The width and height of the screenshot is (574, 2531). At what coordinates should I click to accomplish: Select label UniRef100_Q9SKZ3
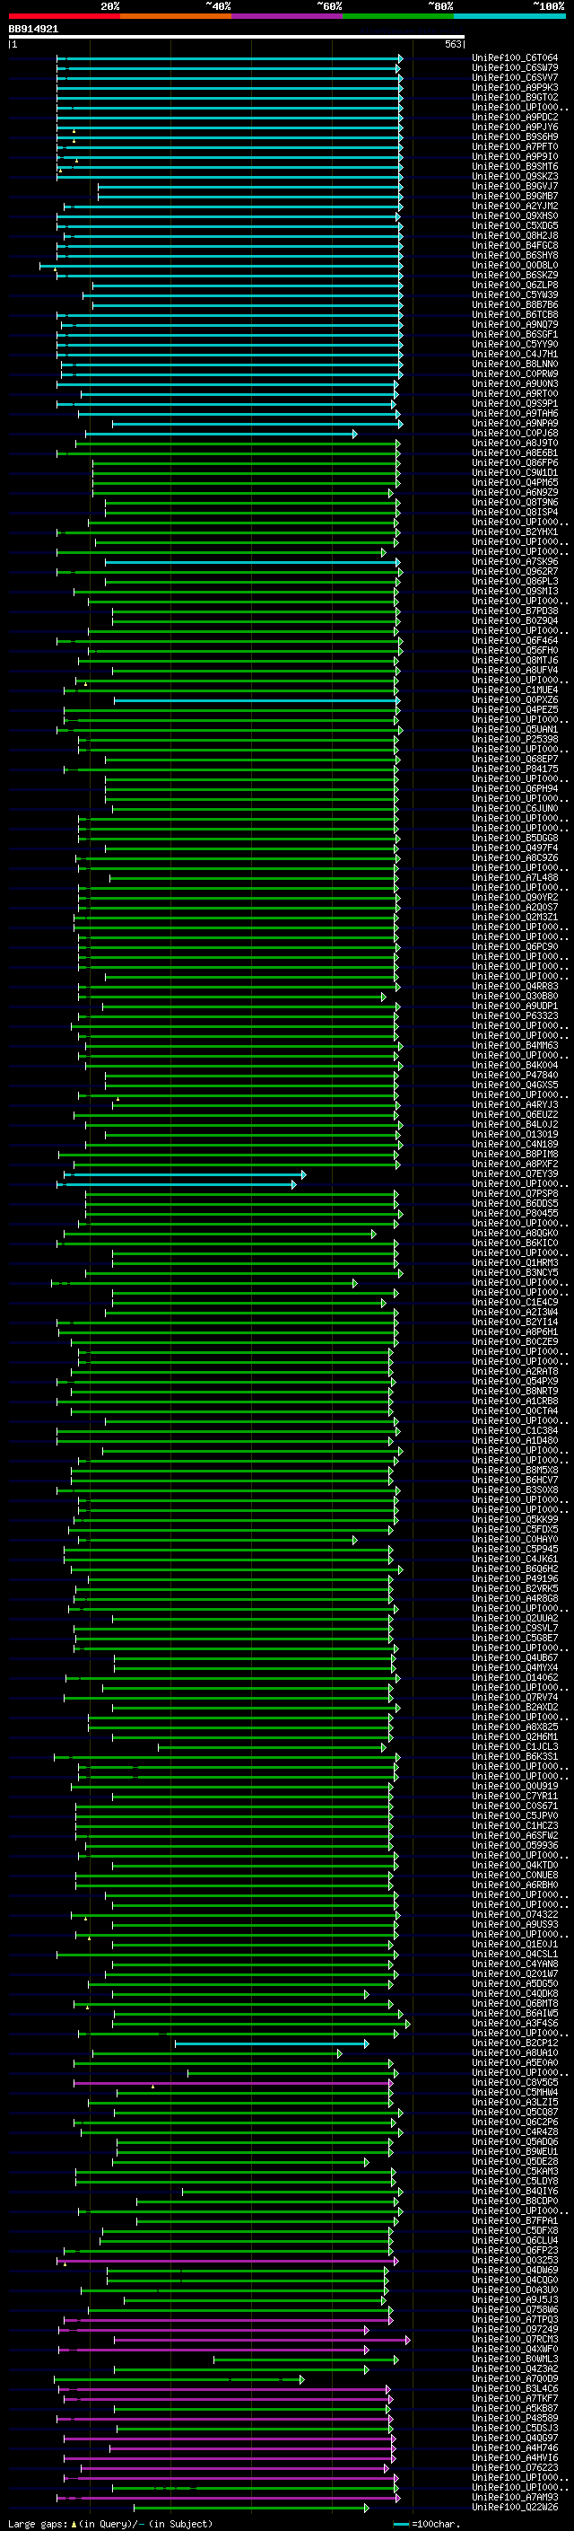point(515,177)
